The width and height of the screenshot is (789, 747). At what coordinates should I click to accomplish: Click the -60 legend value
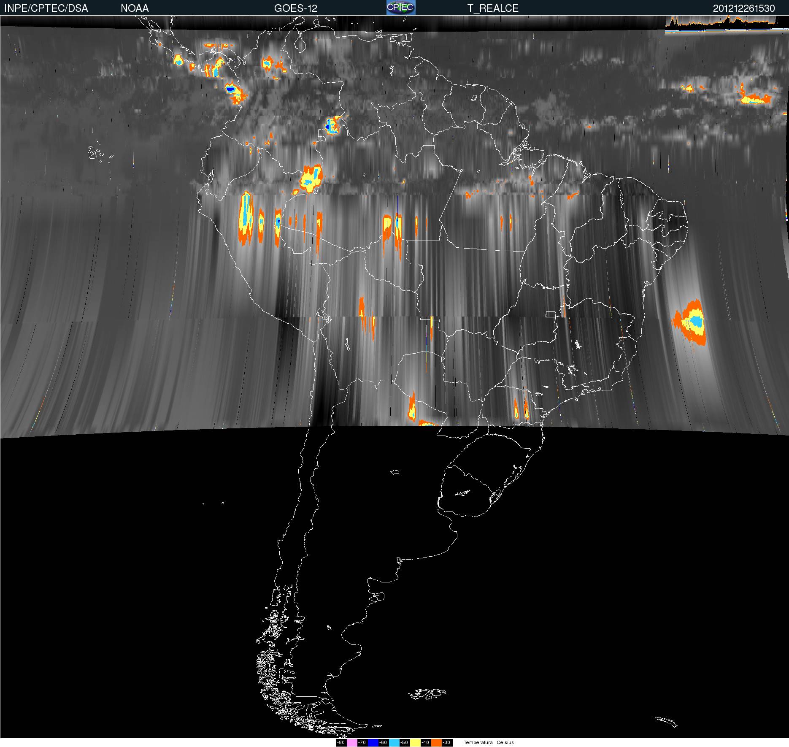point(383,743)
